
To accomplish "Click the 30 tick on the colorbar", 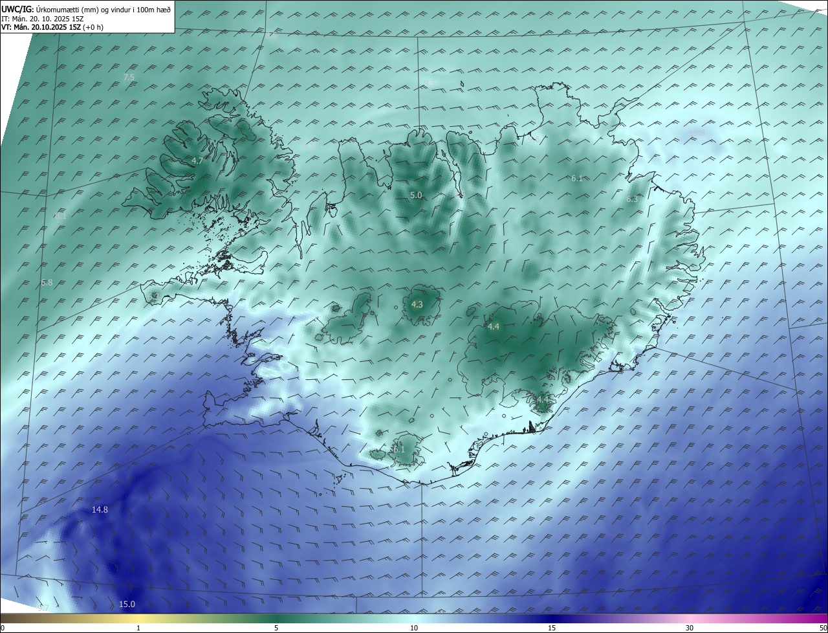I will click(x=690, y=628).
